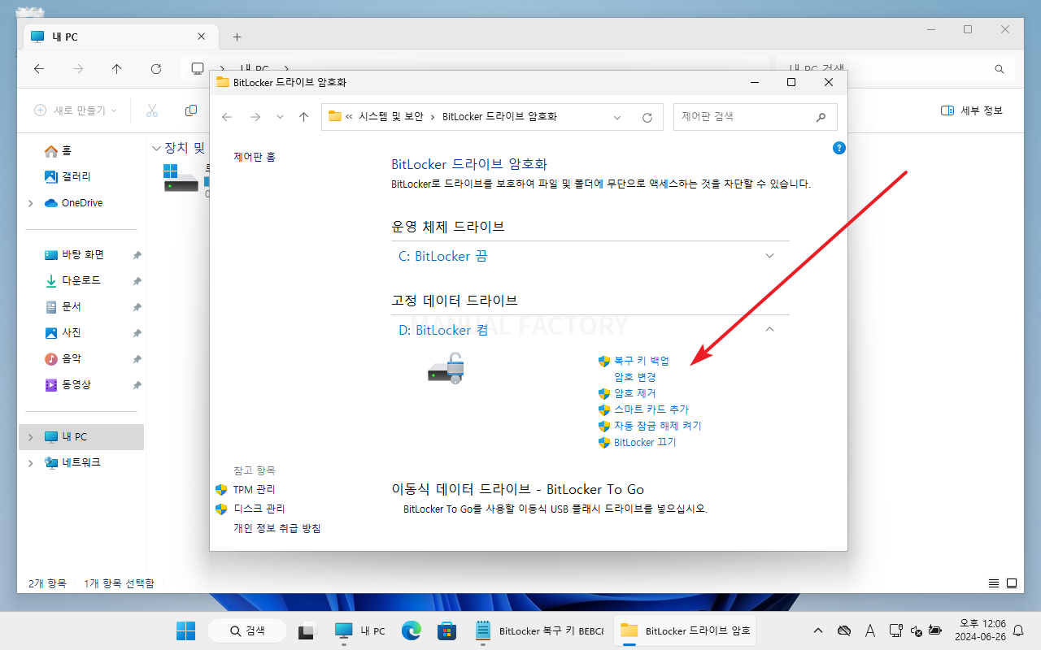The width and height of the screenshot is (1041, 650).
Task: Switch to BitLocker 복구 키 Notepad window
Action: pos(540,630)
